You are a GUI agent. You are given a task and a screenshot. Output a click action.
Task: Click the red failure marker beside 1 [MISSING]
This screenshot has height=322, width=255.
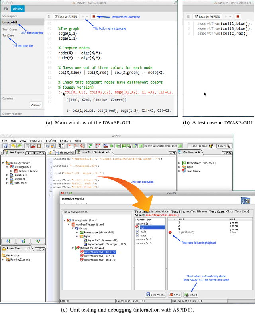click(170, 232)
